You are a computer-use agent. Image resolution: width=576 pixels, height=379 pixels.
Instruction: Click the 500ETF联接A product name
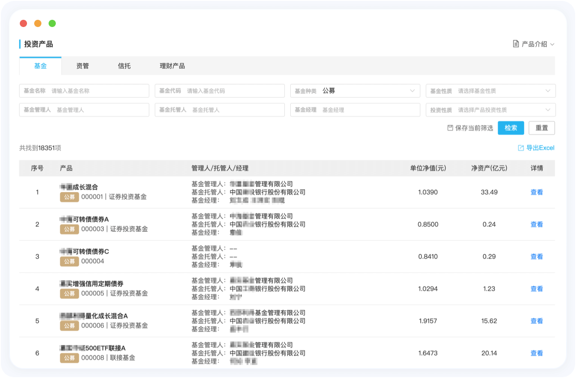(93, 348)
